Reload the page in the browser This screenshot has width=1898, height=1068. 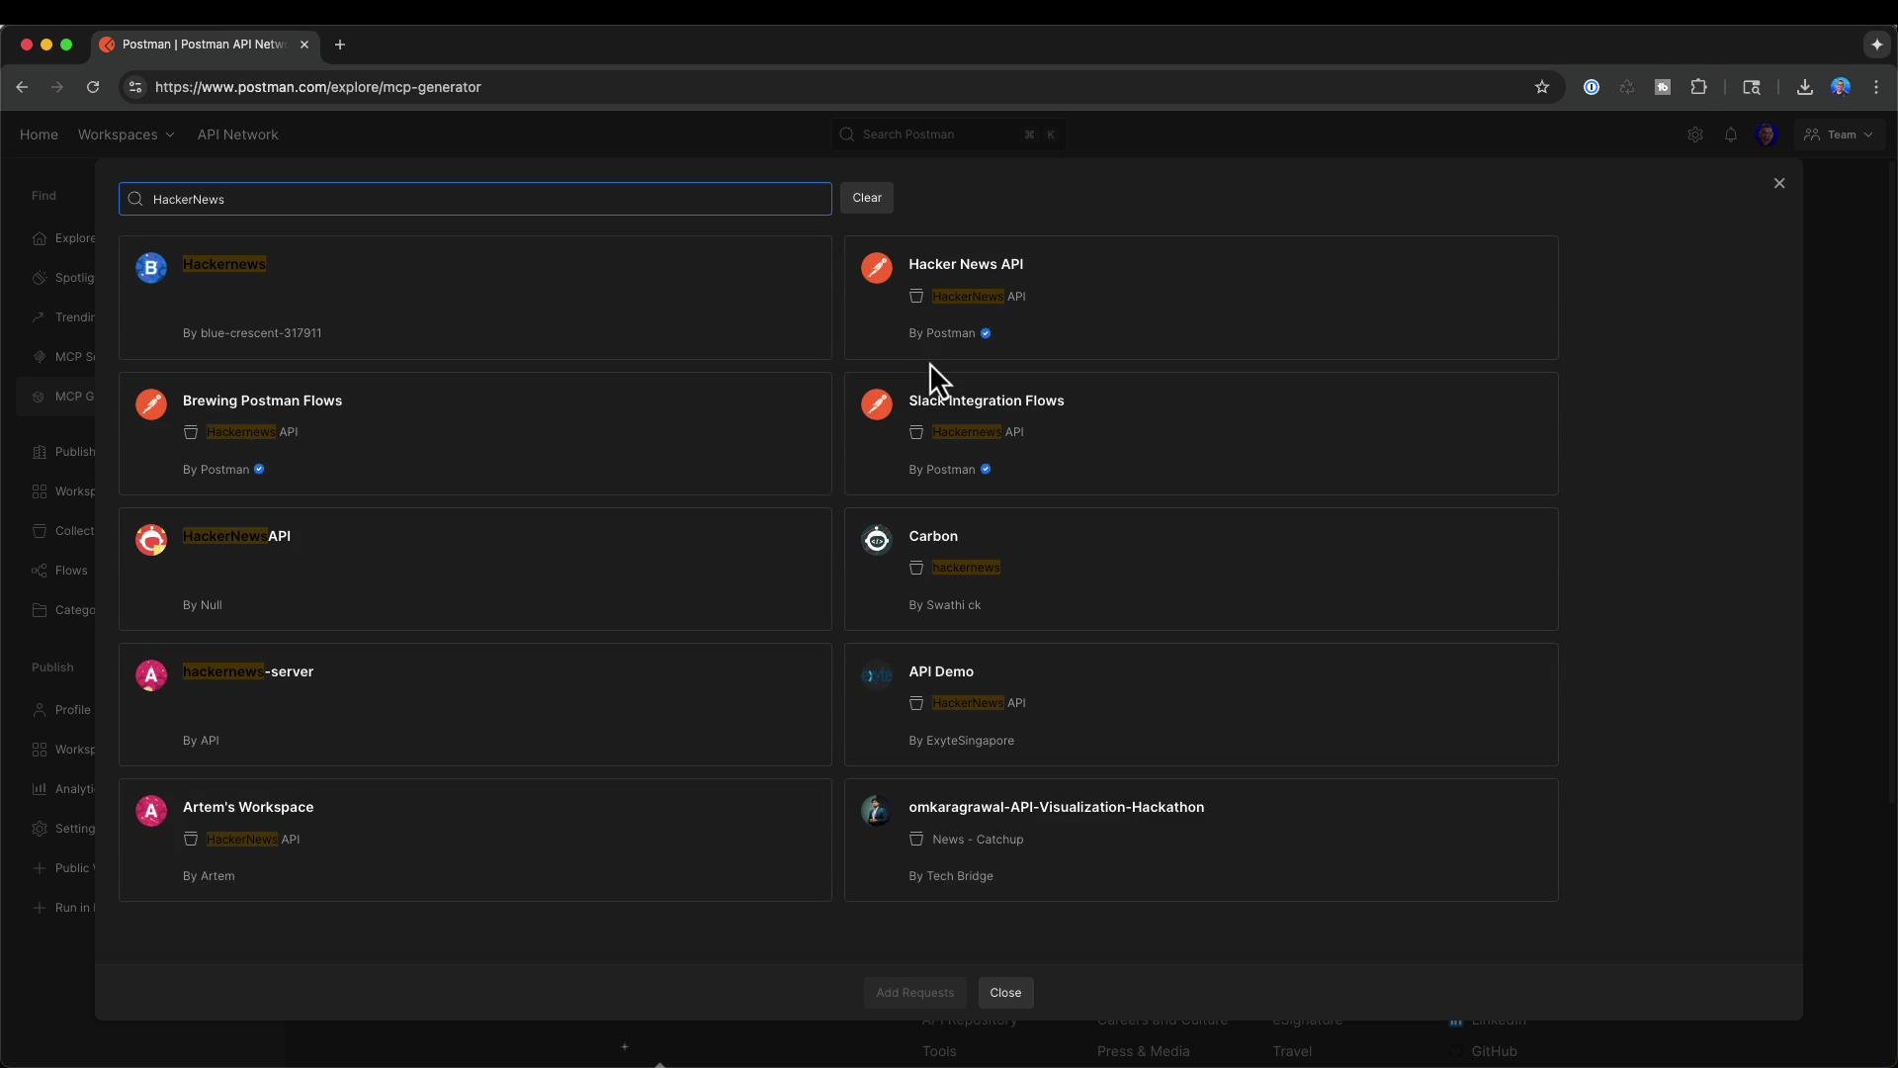(x=93, y=87)
